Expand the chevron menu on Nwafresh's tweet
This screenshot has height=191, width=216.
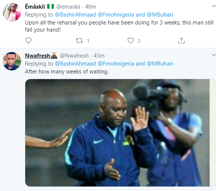click(214, 55)
